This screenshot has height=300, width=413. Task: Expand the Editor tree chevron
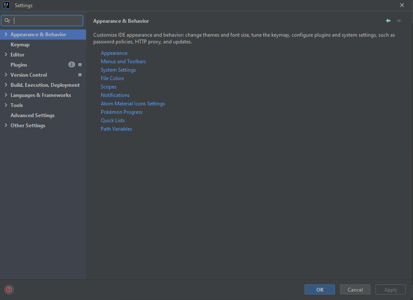(x=6, y=54)
